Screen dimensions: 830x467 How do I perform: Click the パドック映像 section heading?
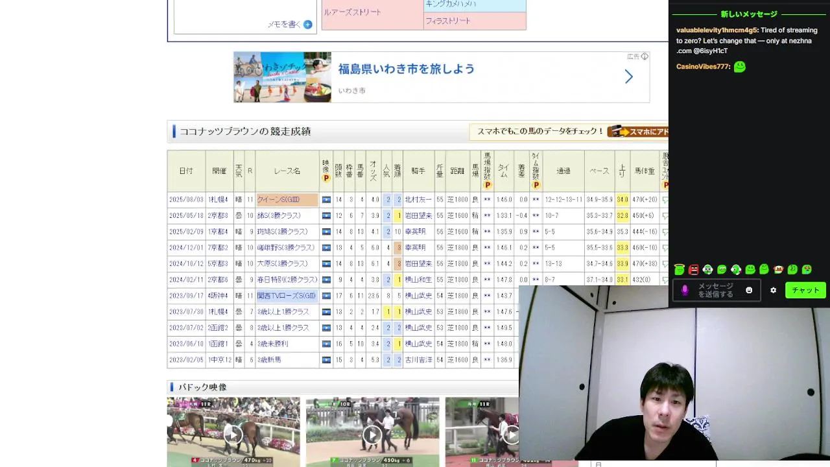pos(202,387)
